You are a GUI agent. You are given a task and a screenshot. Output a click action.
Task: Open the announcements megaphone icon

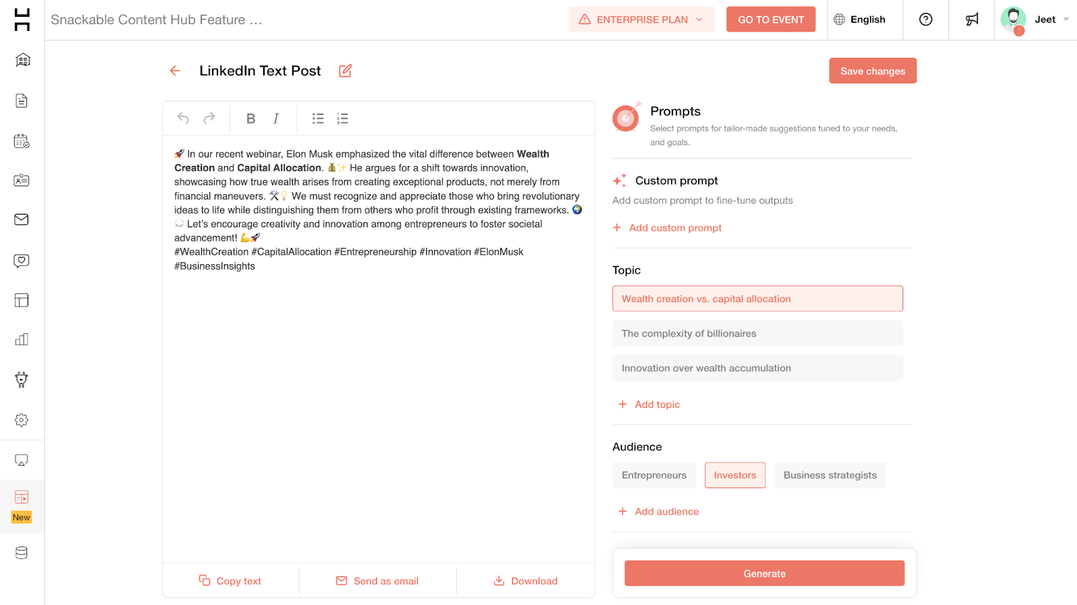pyautogui.click(x=972, y=19)
